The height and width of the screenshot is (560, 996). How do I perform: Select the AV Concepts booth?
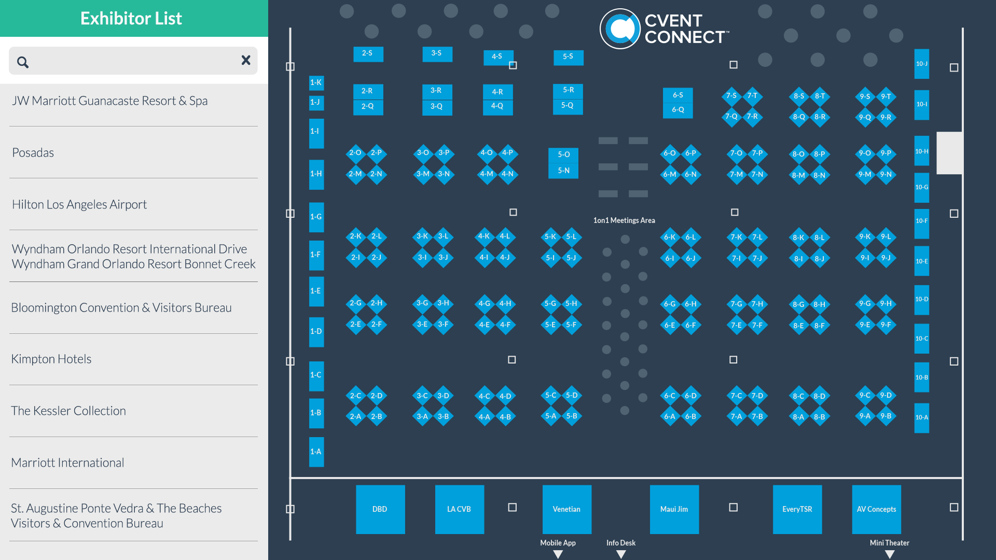[x=877, y=509]
